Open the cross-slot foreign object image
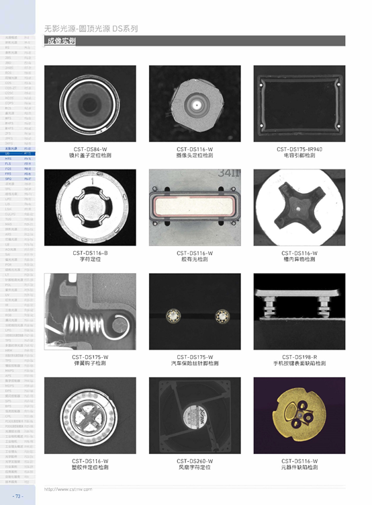Image resolution: width=372 pixels, height=505 pixels. click(299, 207)
